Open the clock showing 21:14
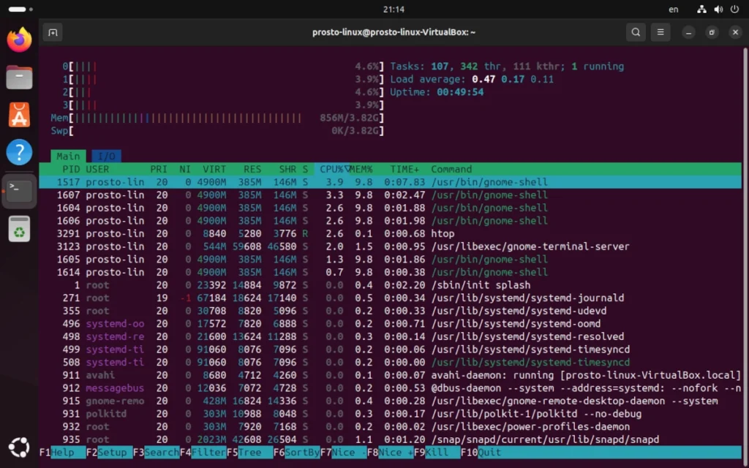The height and width of the screenshot is (468, 749). tap(394, 9)
